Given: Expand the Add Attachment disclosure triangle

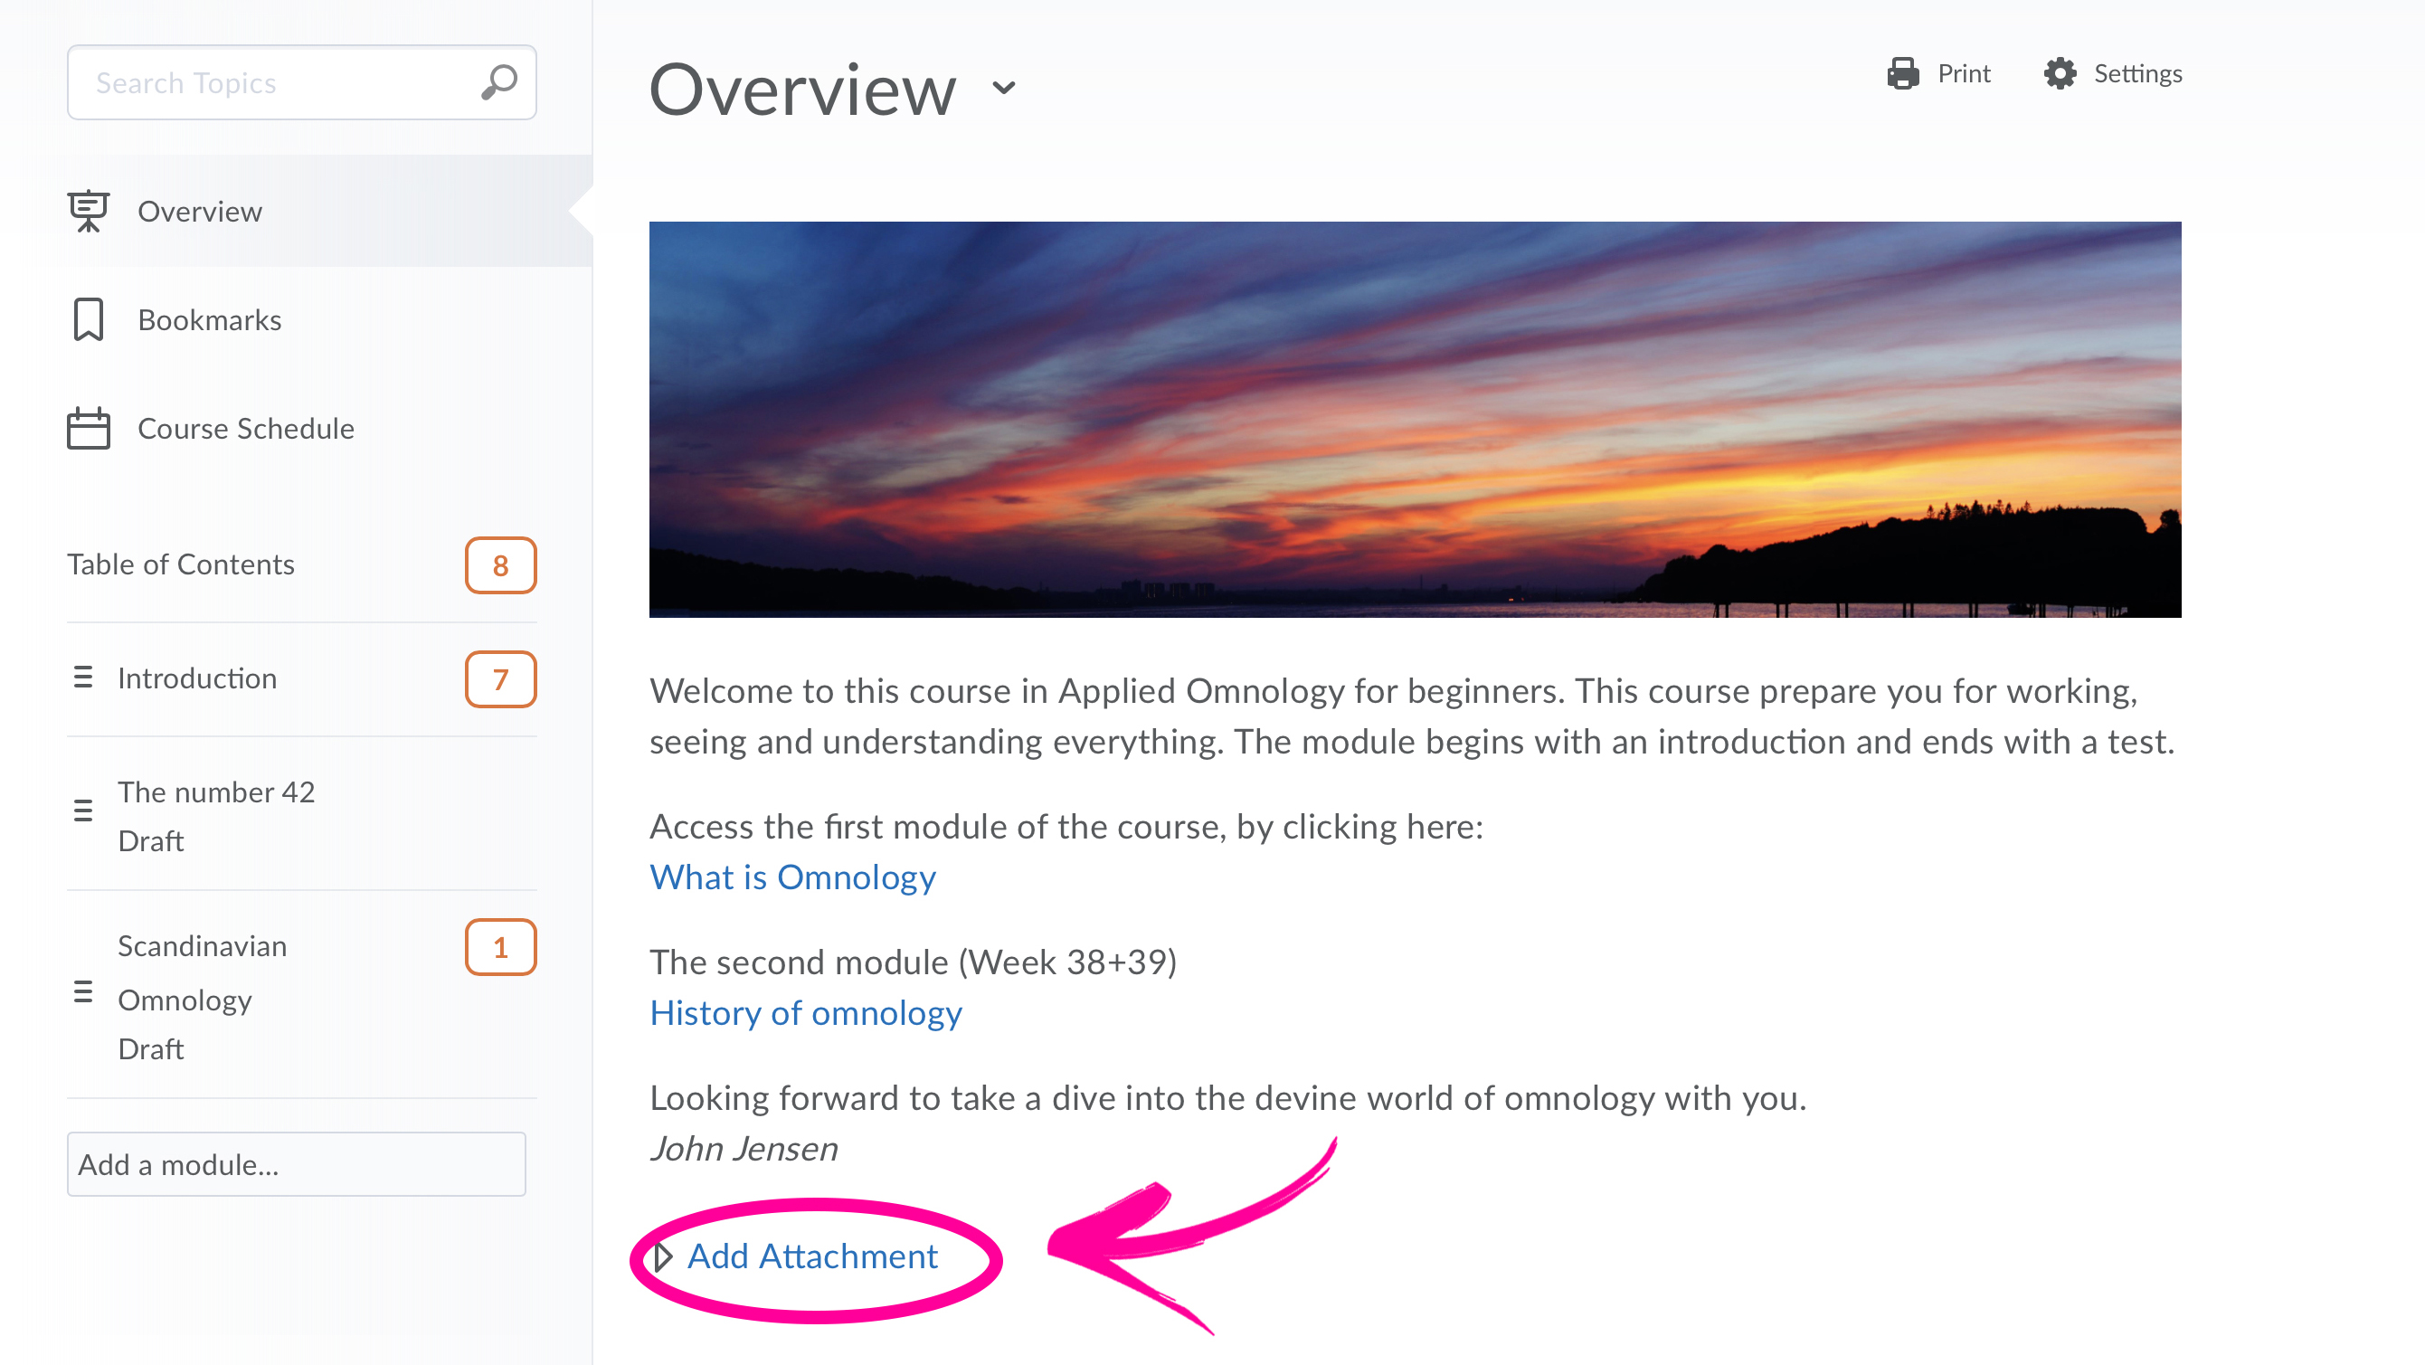Looking at the screenshot, I should pos(664,1256).
